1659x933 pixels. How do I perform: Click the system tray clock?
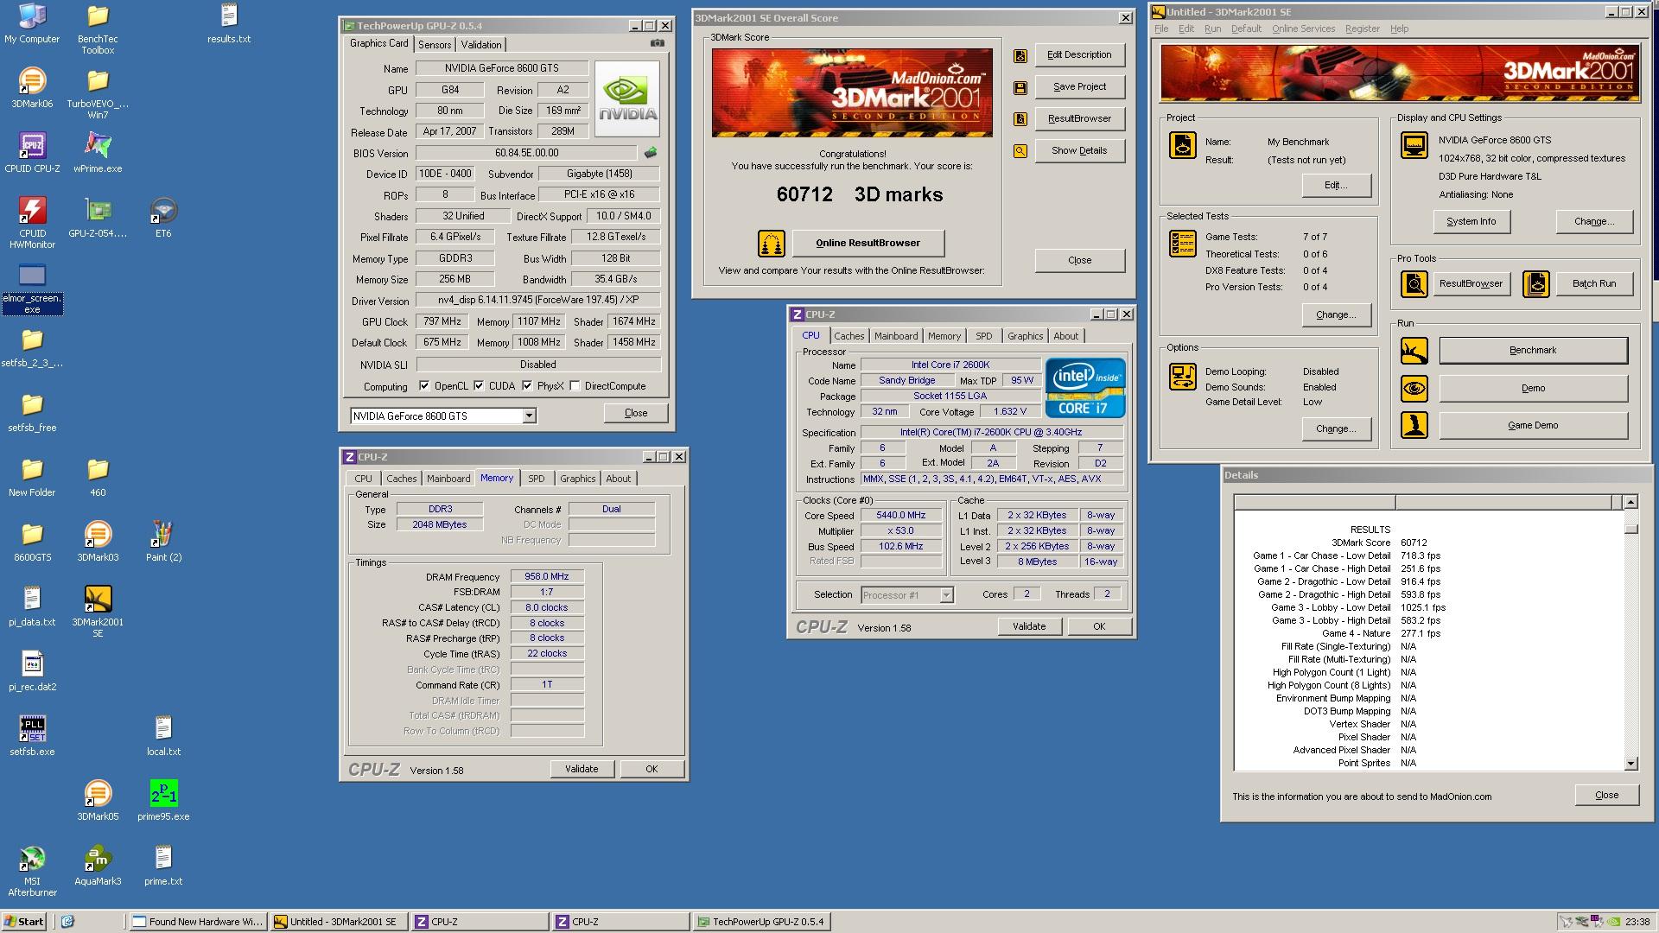[1637, 922]
